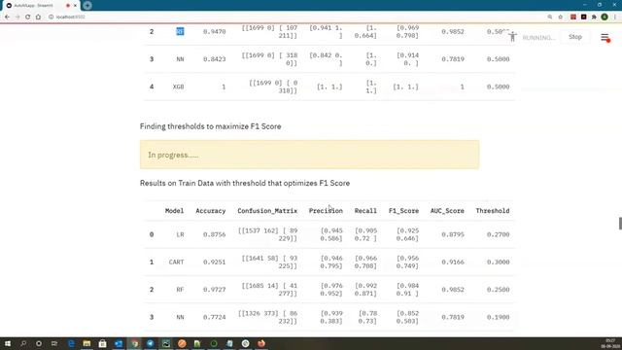This screenshot has width=622, height=350.
Task: Select the Streamlit browser tab
Action: pyautogui.click(x=40, y=6)
